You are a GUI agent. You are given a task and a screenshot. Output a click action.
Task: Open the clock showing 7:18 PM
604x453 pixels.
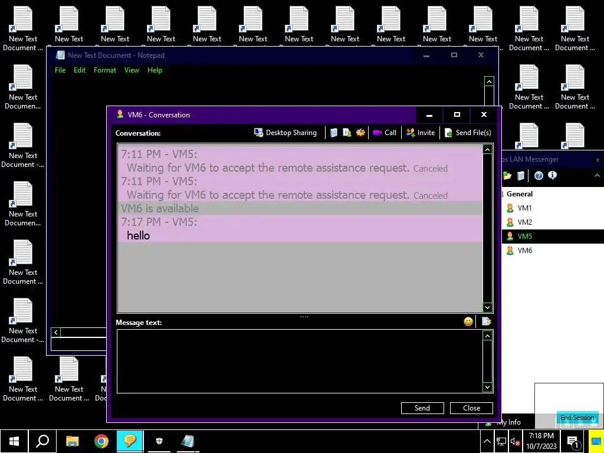[541, 441]
